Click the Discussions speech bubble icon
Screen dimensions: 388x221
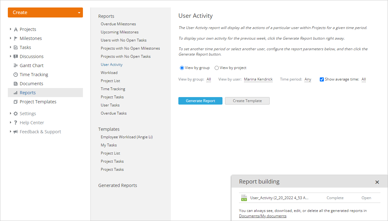pos(16,56)
